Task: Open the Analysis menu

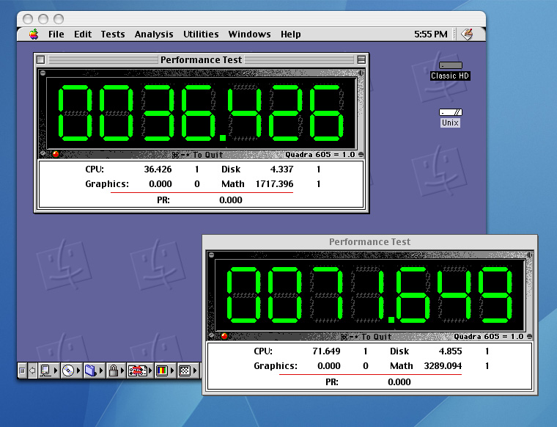Action: coord(154,34)
